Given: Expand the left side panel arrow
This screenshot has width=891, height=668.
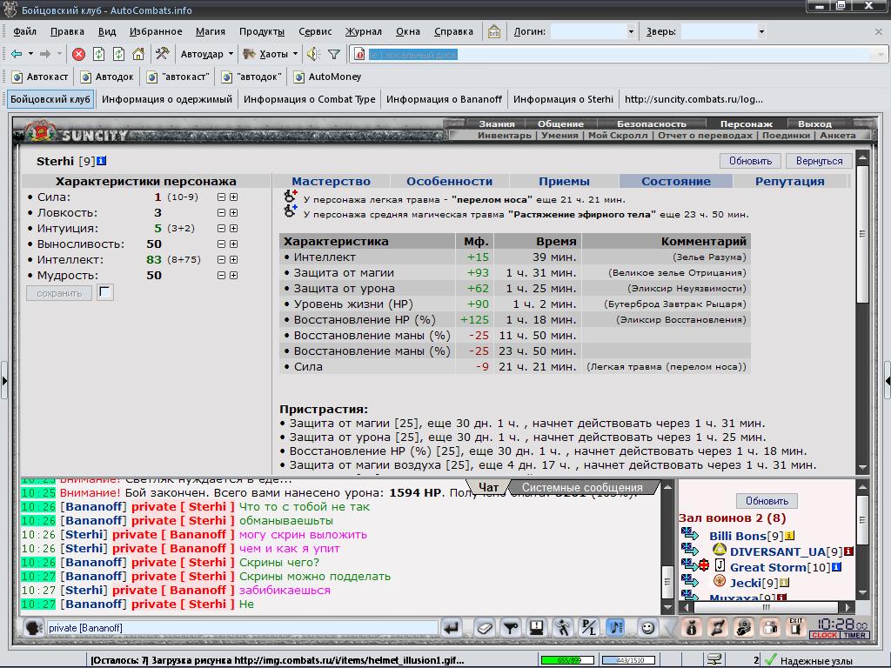Looking at the screenshot, I should [4, 380].
